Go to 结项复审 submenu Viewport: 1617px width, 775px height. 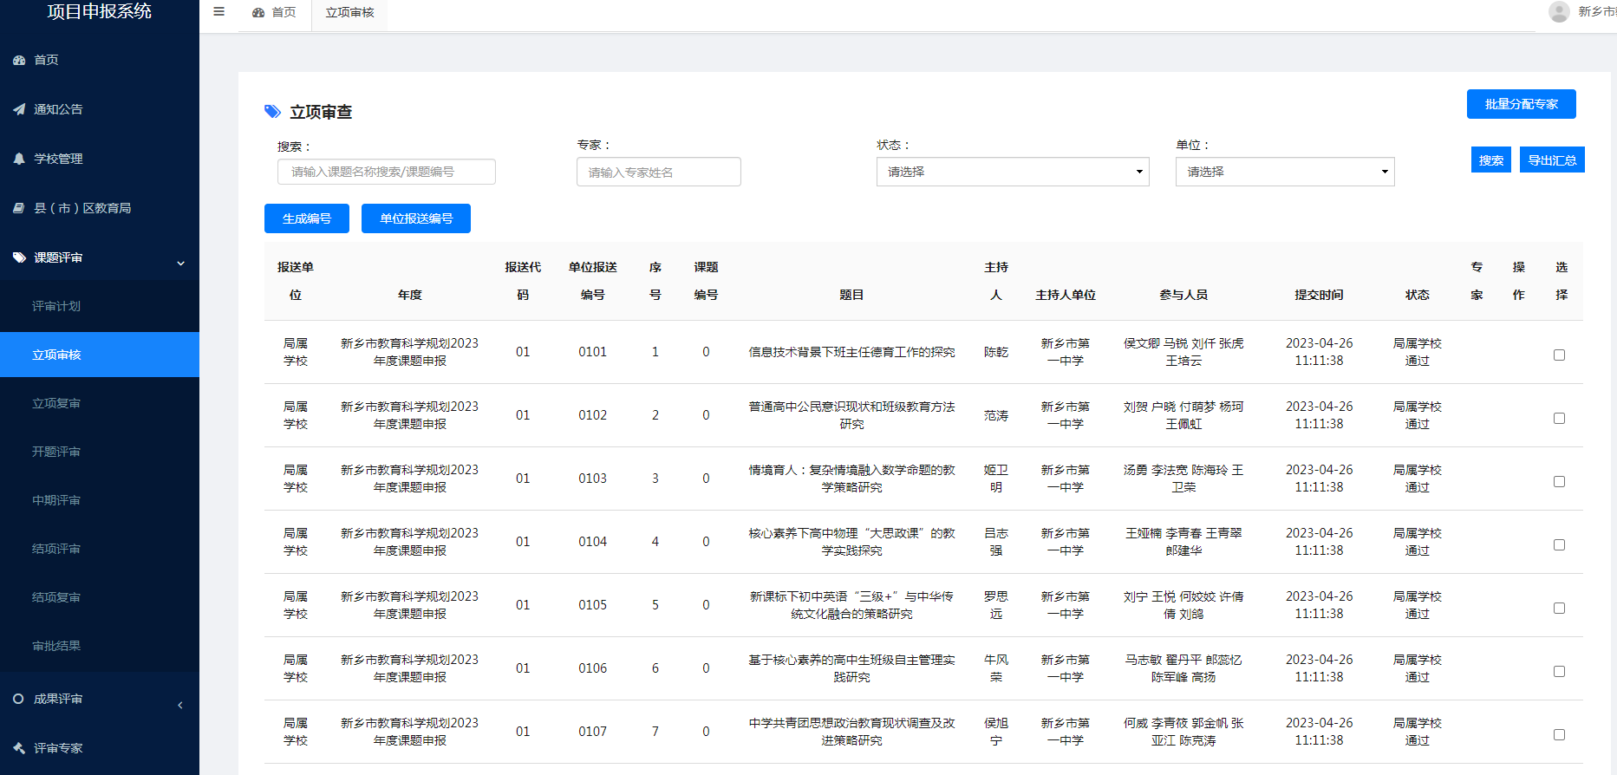coord(100,597)
